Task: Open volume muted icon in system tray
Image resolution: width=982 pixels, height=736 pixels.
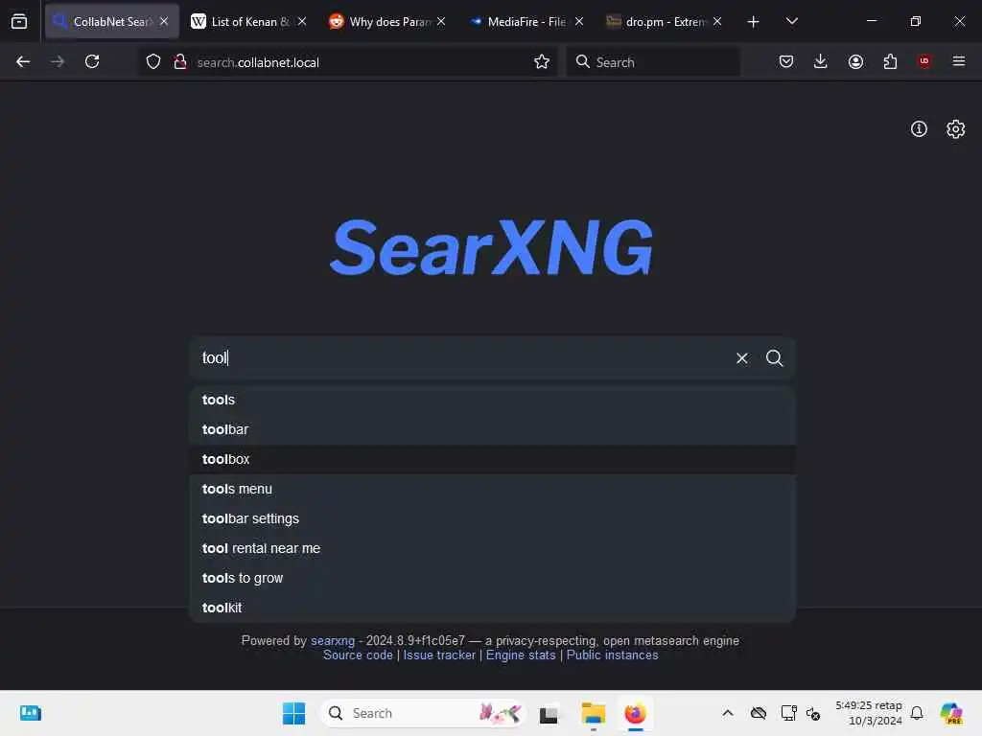Action: click(813, 713)
